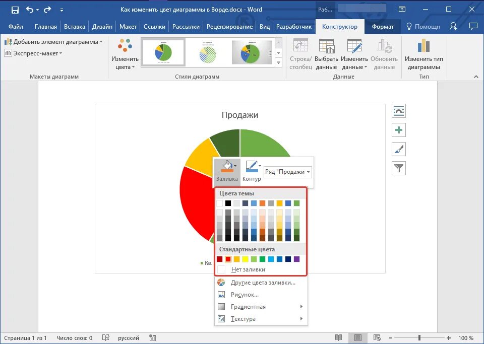Open the Quick Access Toolbar customize arrow

pyautogui.click(x=62, y=10)
